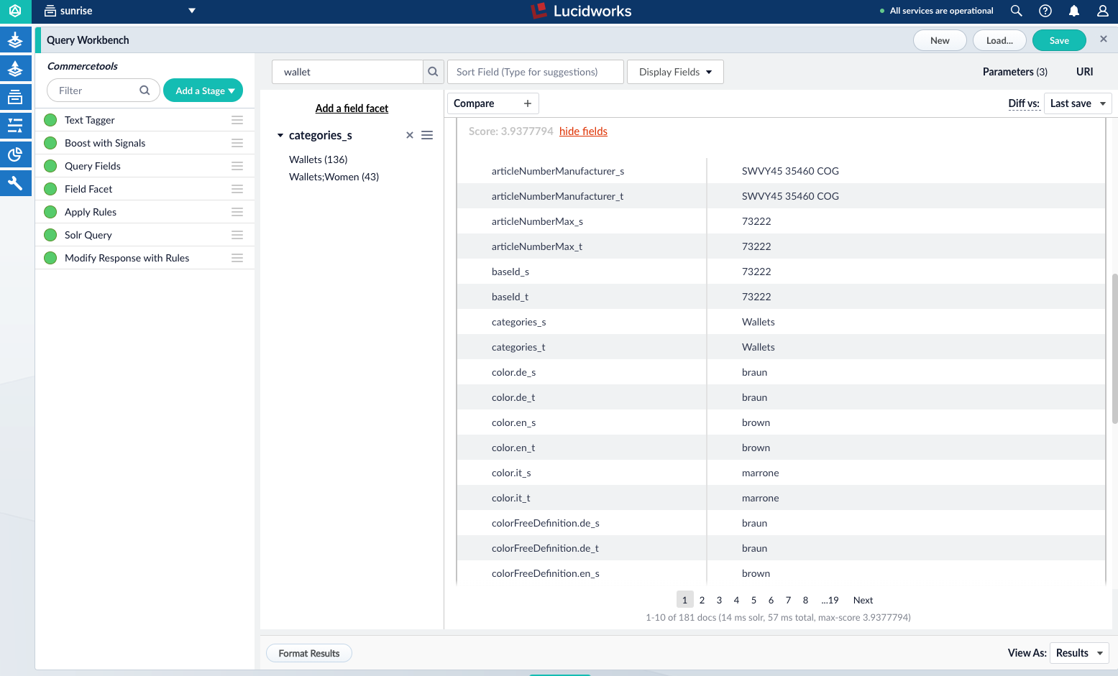
Task: Toggle the Apply Rules stage
Action: pyautogui.click(x=50, y=212)
